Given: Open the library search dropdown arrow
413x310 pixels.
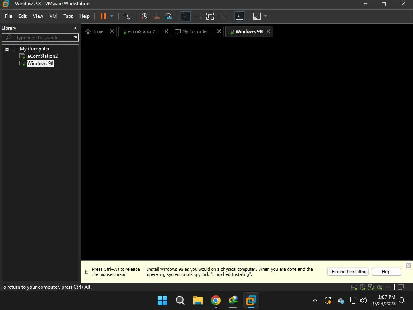Looking at the screenshot, I should pos(75,38).
